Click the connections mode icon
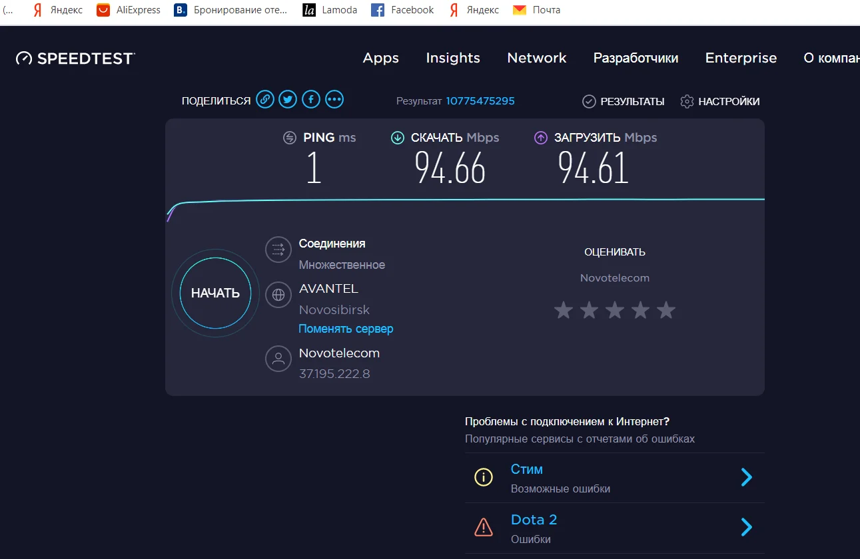 278,250
